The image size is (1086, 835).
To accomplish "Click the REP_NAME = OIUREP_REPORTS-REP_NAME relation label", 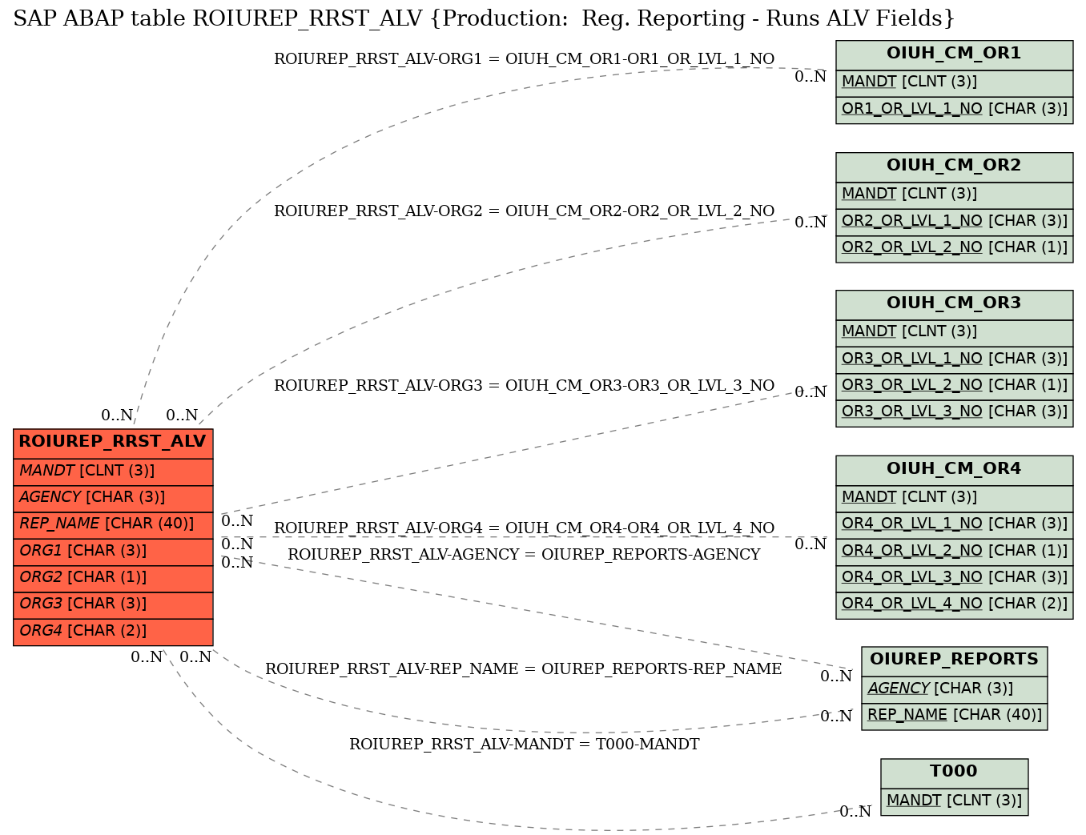I will 524,669.
